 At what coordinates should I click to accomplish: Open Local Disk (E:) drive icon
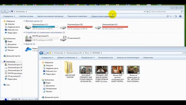98,27
